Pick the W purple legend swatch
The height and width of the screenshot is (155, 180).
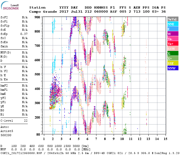(173, 34)
